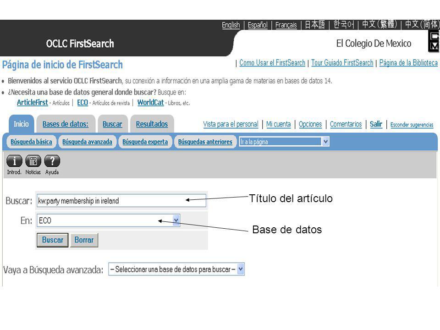Select Búsqueda avanzada sub-tab
The width and height of the screenshot is (440, 330).
click(87, 142)
